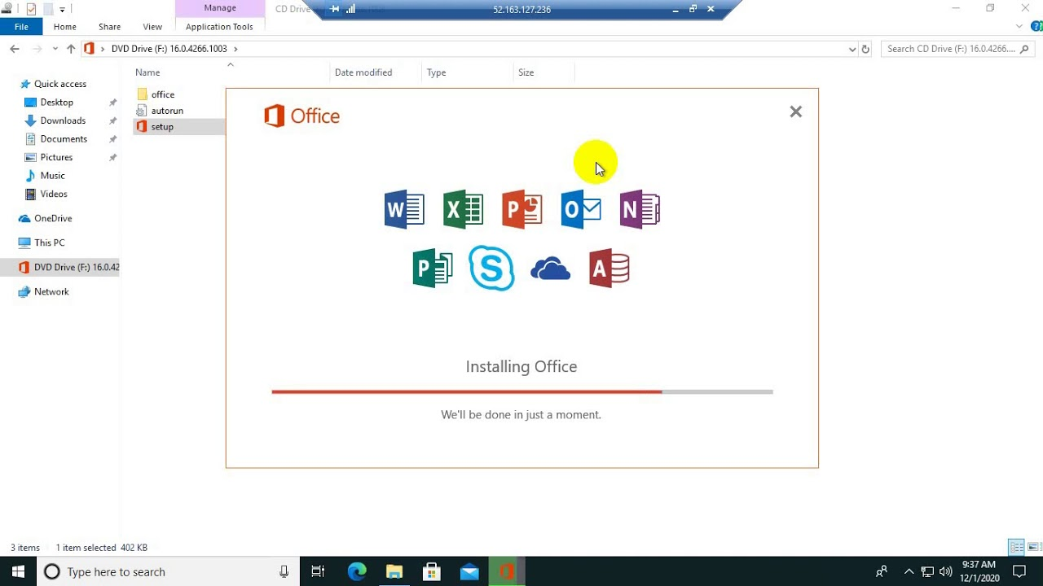
Task: Go forward using the Forward arrow
Action: point(36,49)
